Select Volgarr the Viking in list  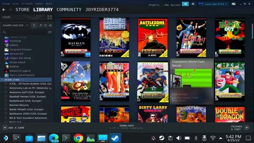[20, 58]
